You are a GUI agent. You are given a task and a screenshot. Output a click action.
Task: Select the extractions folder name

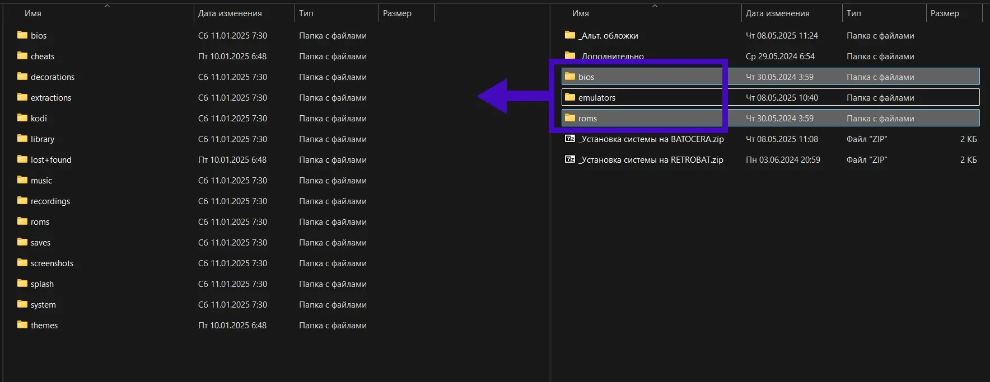51,98
